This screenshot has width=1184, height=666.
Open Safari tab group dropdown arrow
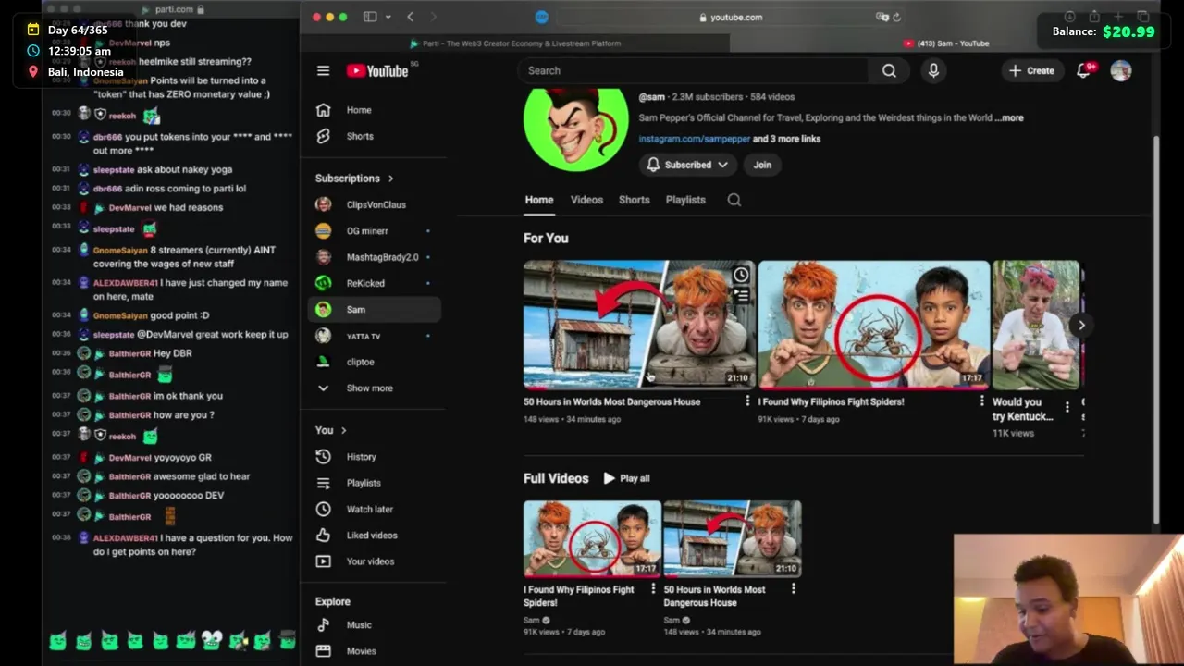tap(388, 17)
